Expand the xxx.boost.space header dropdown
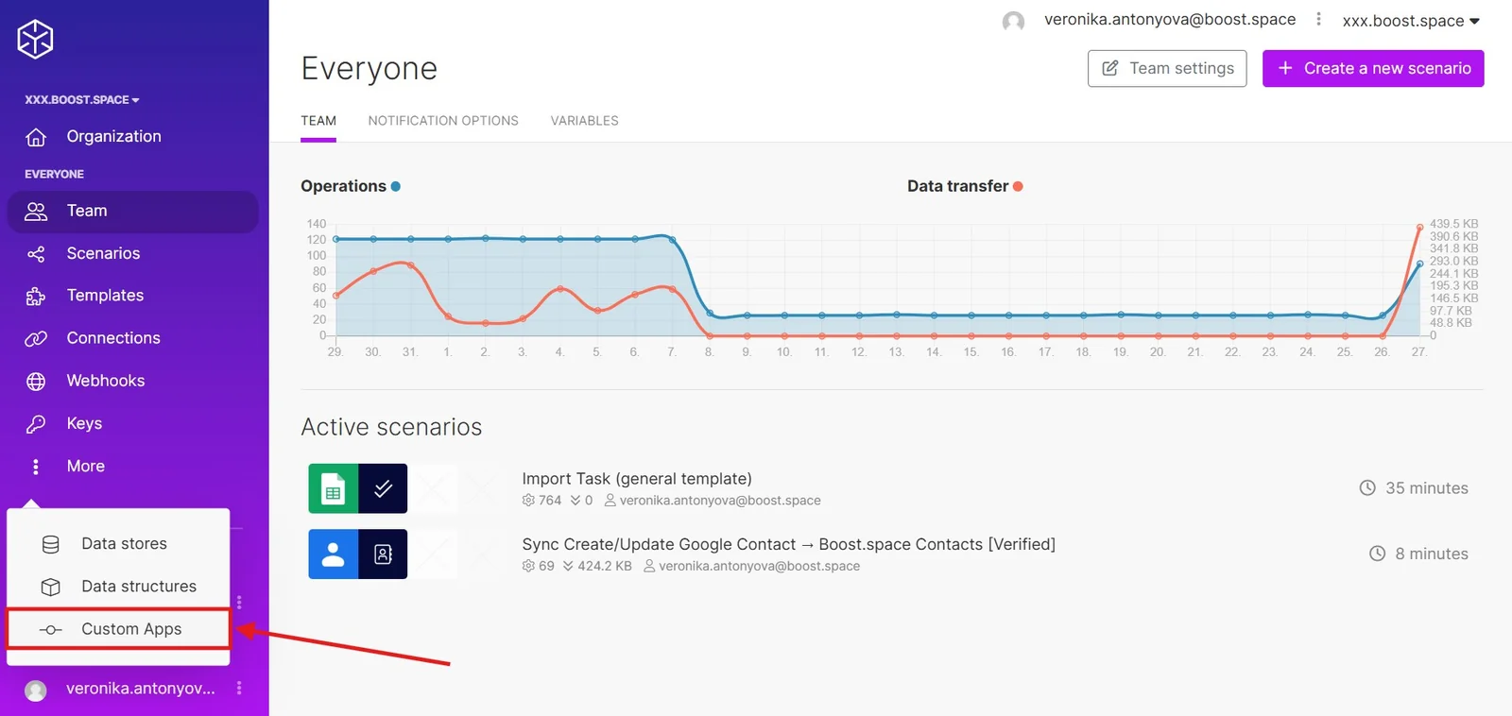The image size is (1512, 716). [x=1411, y=20]
